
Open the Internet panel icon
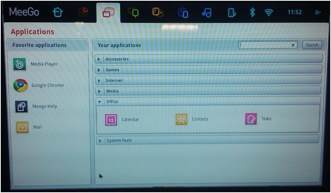click(x=183, y=13)
